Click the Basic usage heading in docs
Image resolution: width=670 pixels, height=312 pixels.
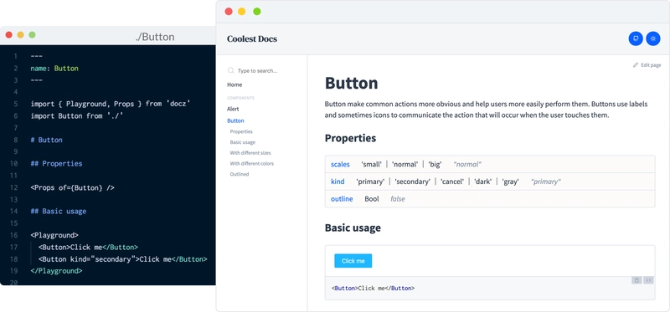(x=353, y=228)
